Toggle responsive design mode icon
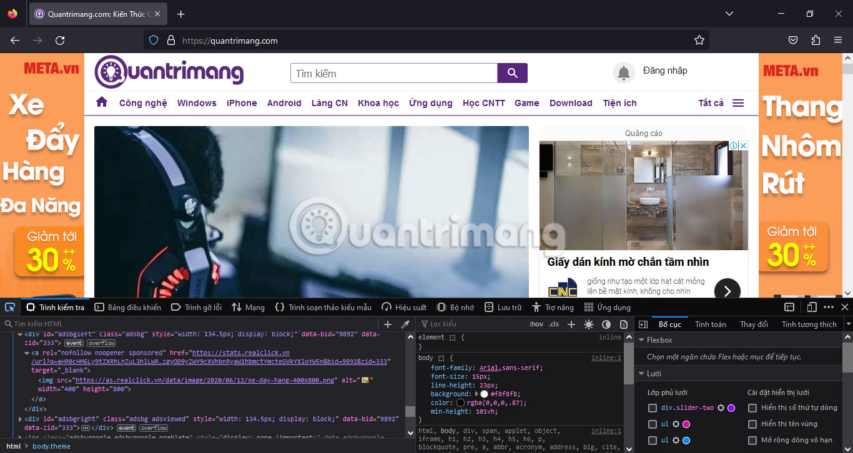 coord(812,307)
